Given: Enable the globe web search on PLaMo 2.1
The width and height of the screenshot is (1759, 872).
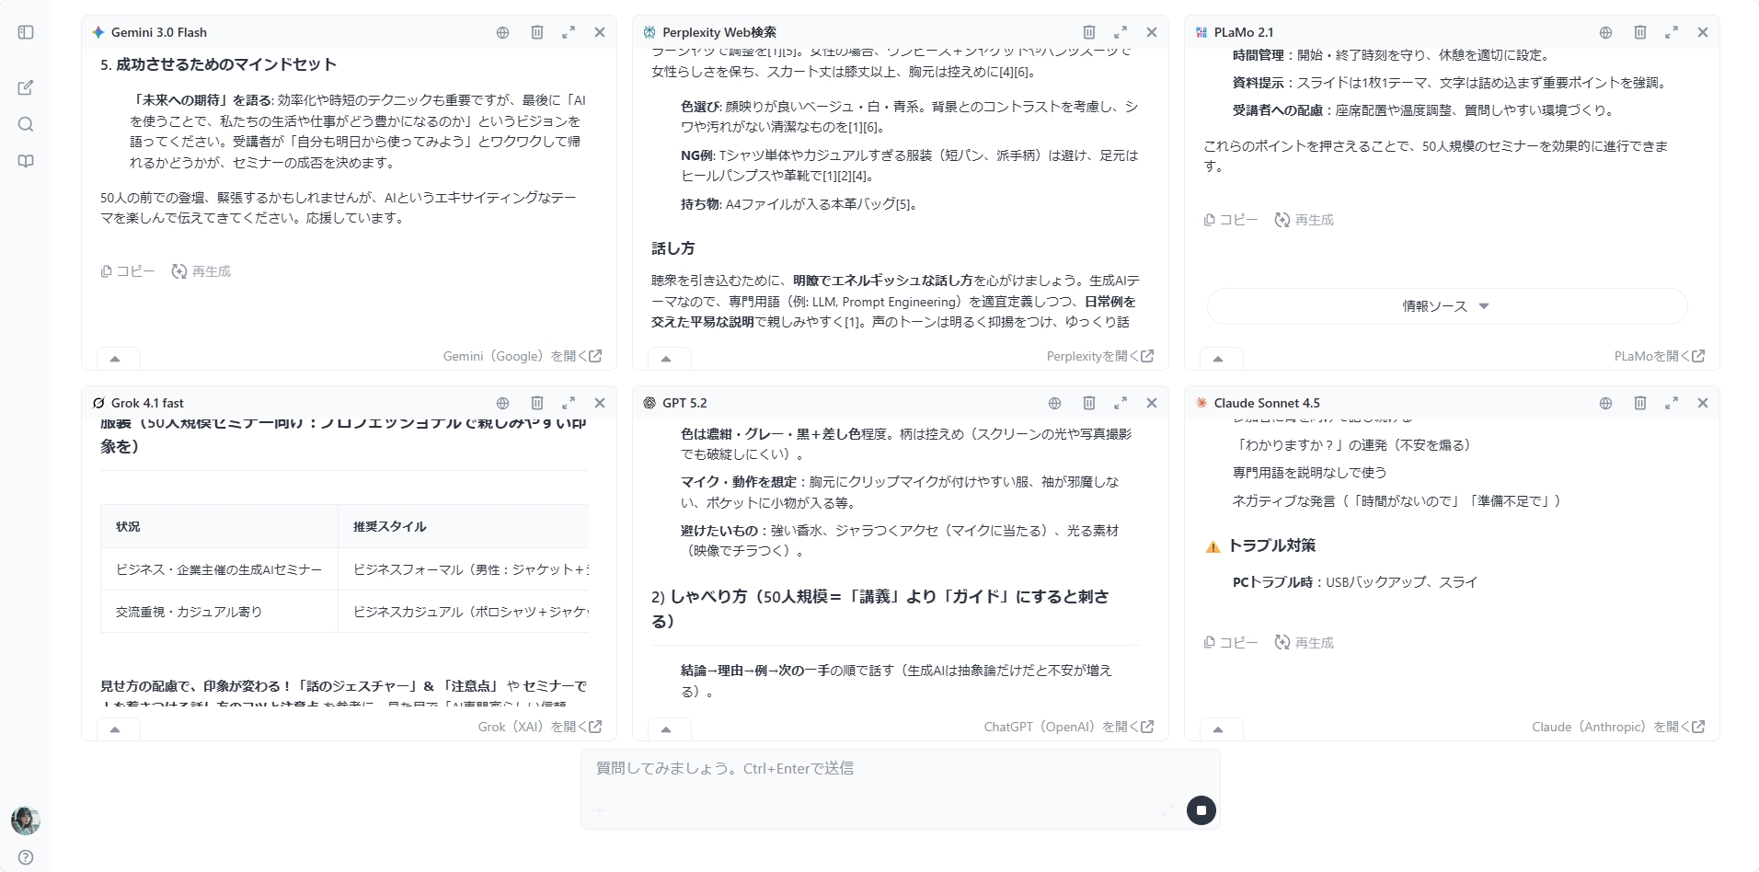Looking at the screenshot, I should (1605, 31).
